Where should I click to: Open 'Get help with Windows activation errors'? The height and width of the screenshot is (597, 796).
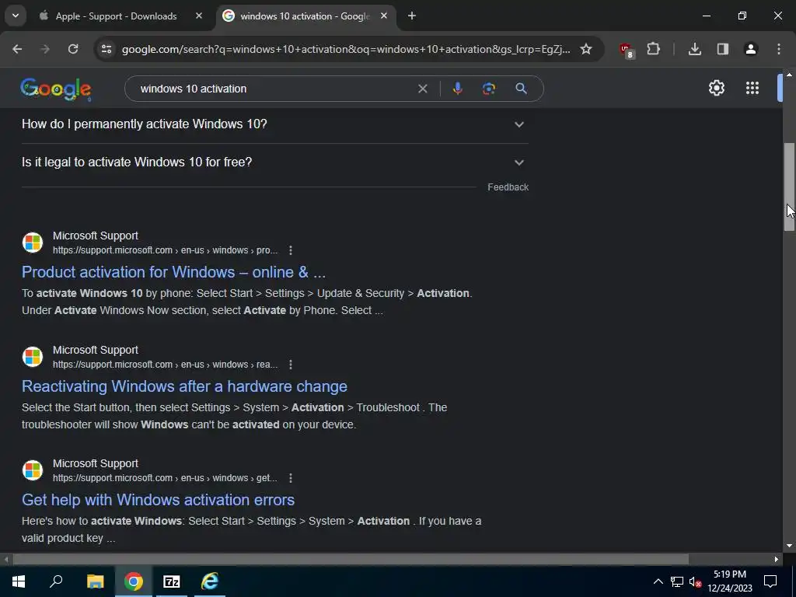[158, 500]
